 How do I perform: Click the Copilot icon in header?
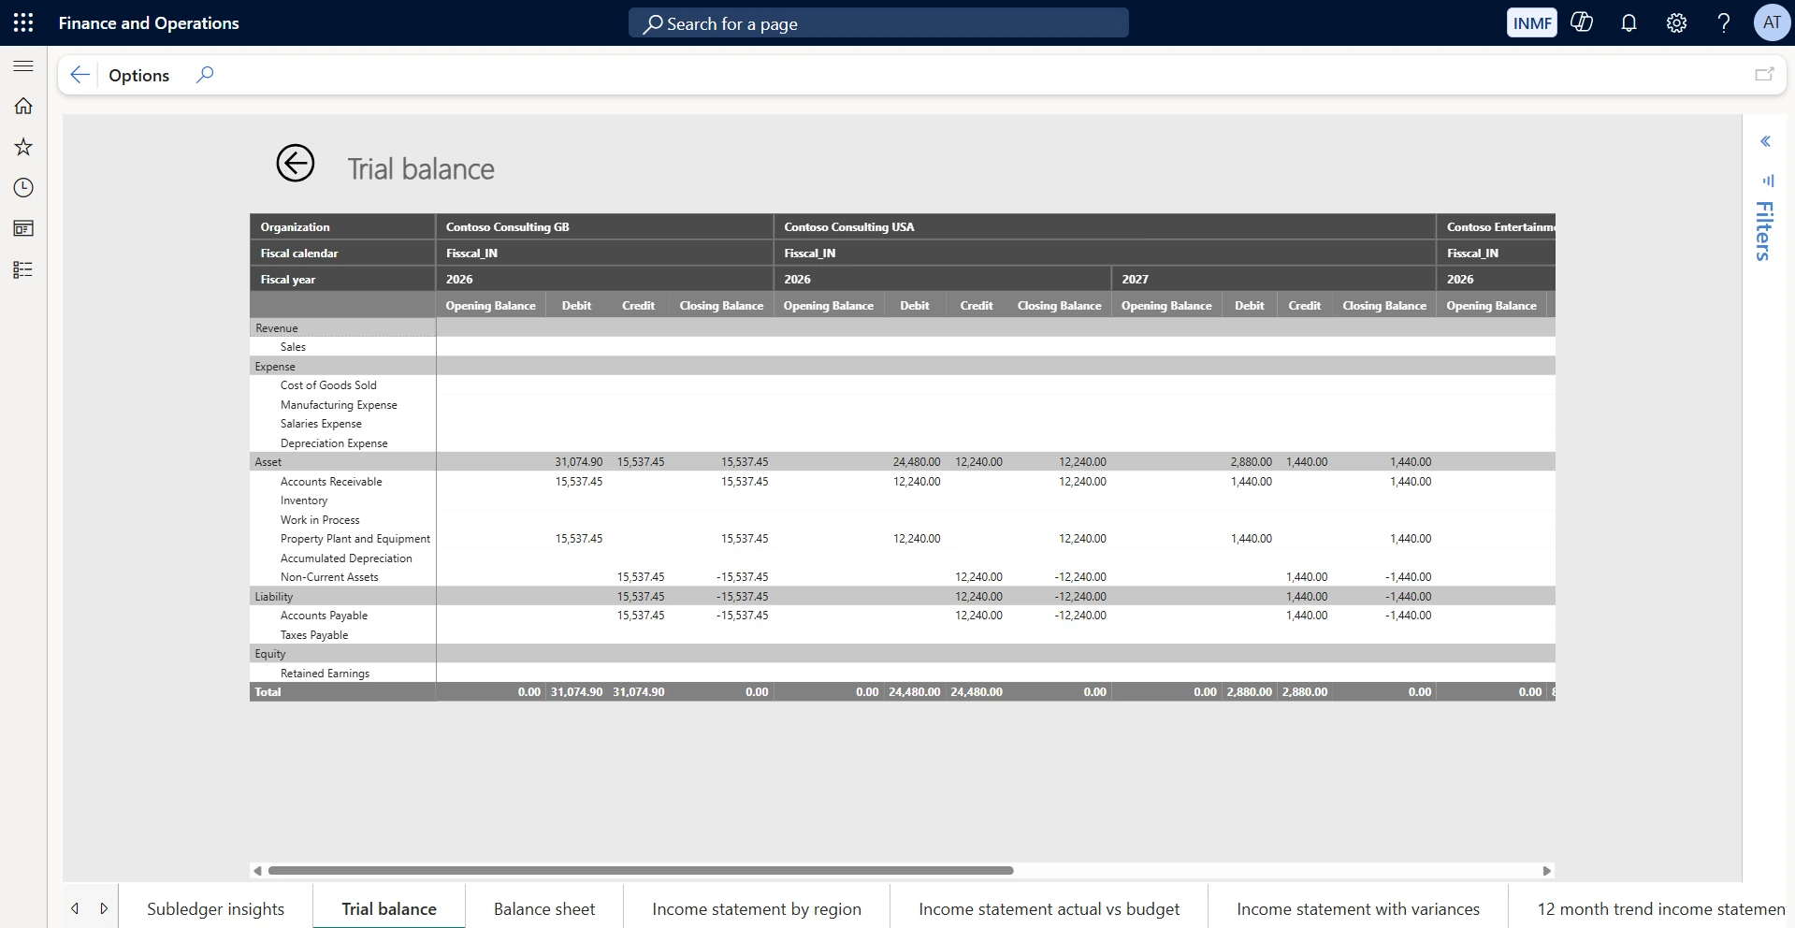pyautogui.click(x=1582, y=22)
